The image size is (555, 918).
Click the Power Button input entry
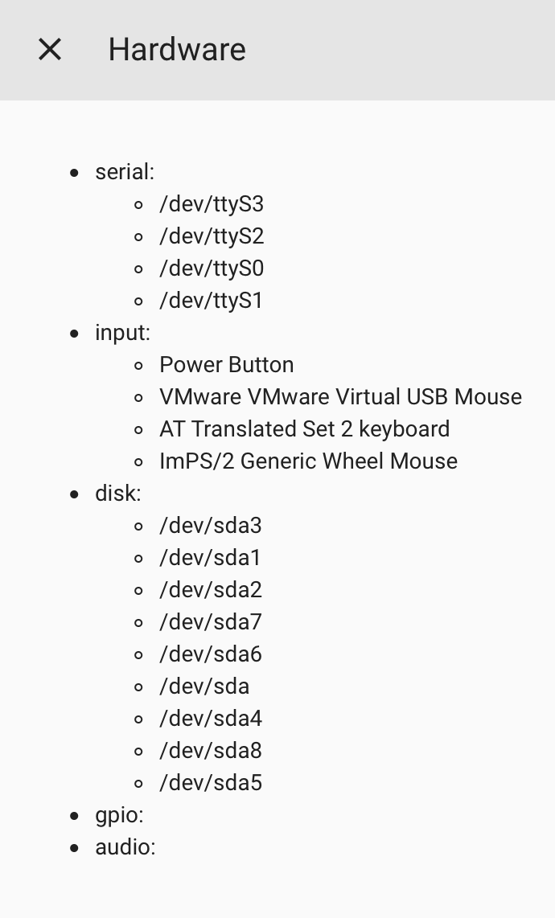pyautogui.click(x=227, y=364)
